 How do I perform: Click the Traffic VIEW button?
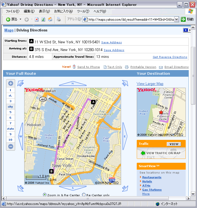pos(174,144)
